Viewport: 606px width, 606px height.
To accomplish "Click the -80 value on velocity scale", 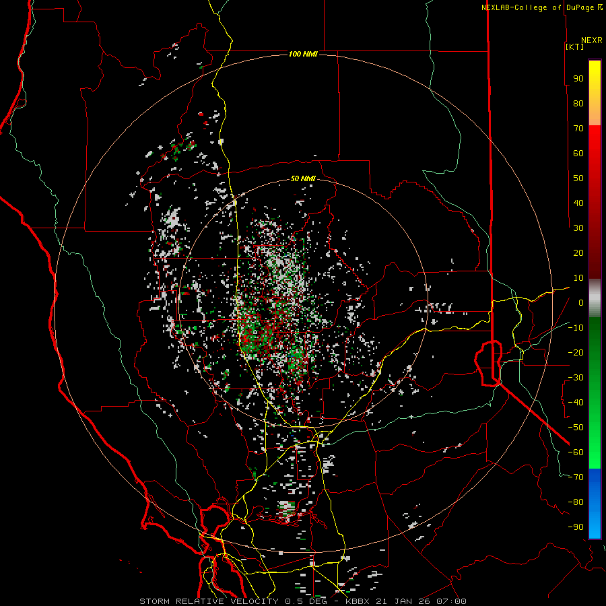I will pos(576,502).
